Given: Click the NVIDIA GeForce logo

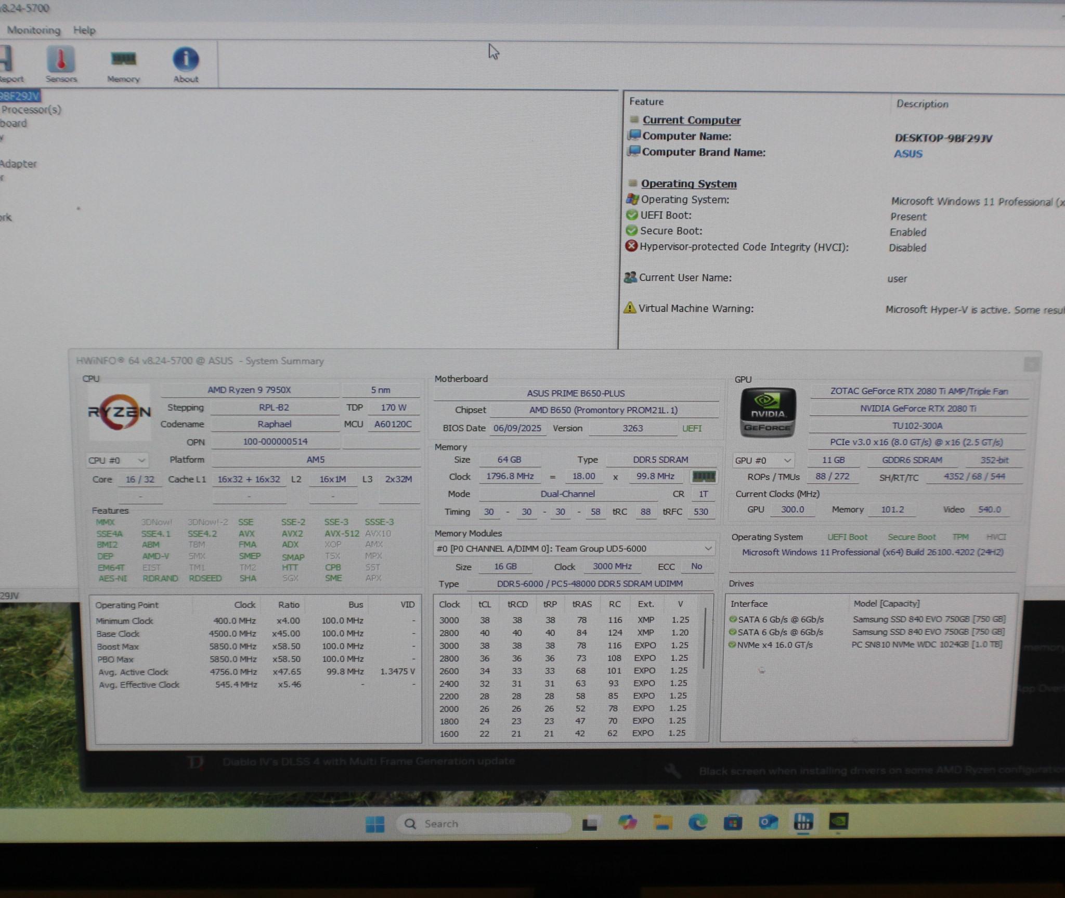Looking at the screenshot, I should pos(768,413).
